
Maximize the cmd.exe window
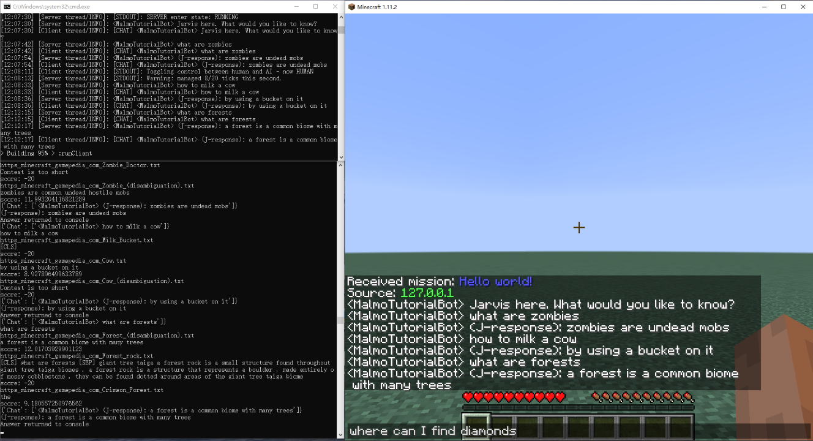315,6
